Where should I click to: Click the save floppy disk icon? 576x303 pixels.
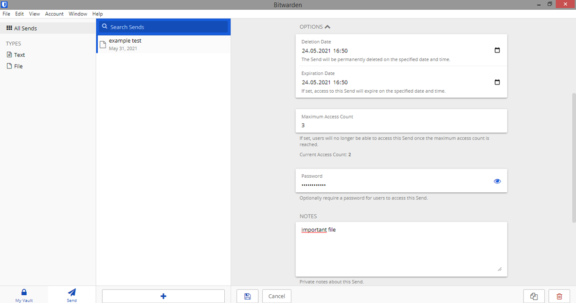[247, 296]
